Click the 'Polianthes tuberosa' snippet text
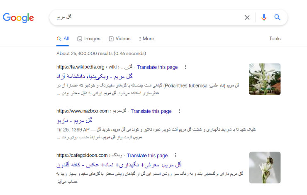 pyautogui.click(x=186, y=85)
